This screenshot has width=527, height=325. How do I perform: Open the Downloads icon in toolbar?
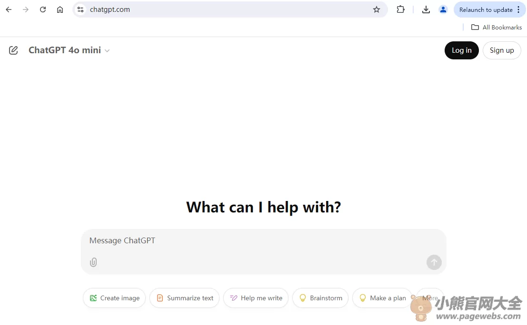[426, 10]
